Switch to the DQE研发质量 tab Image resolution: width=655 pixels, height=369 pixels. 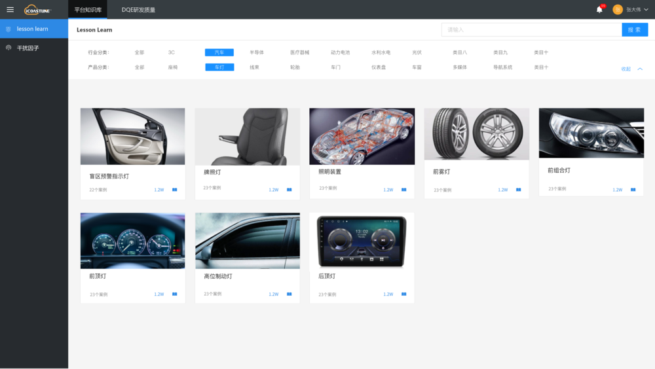pos(138,10)
